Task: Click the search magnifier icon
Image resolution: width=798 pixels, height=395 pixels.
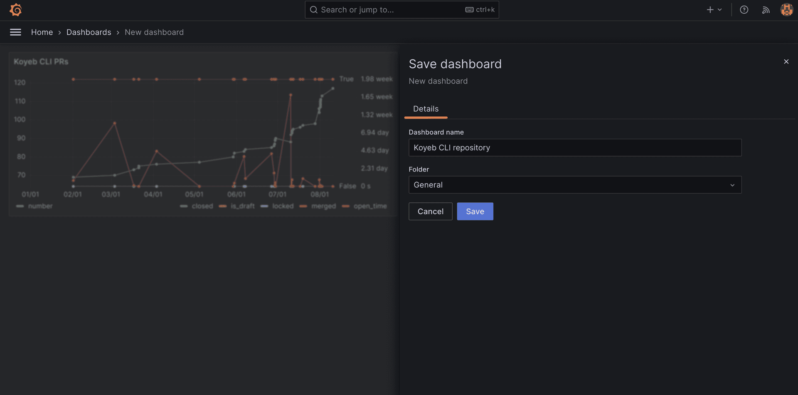Action: 313,10
